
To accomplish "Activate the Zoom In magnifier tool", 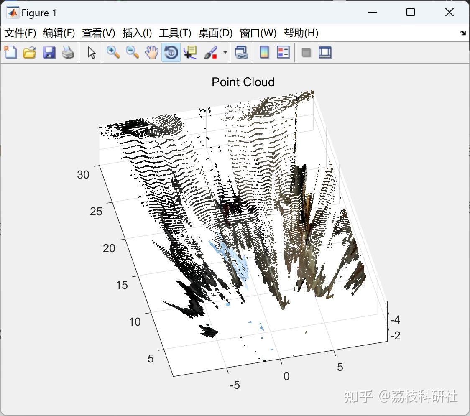I will pos(113,52).
